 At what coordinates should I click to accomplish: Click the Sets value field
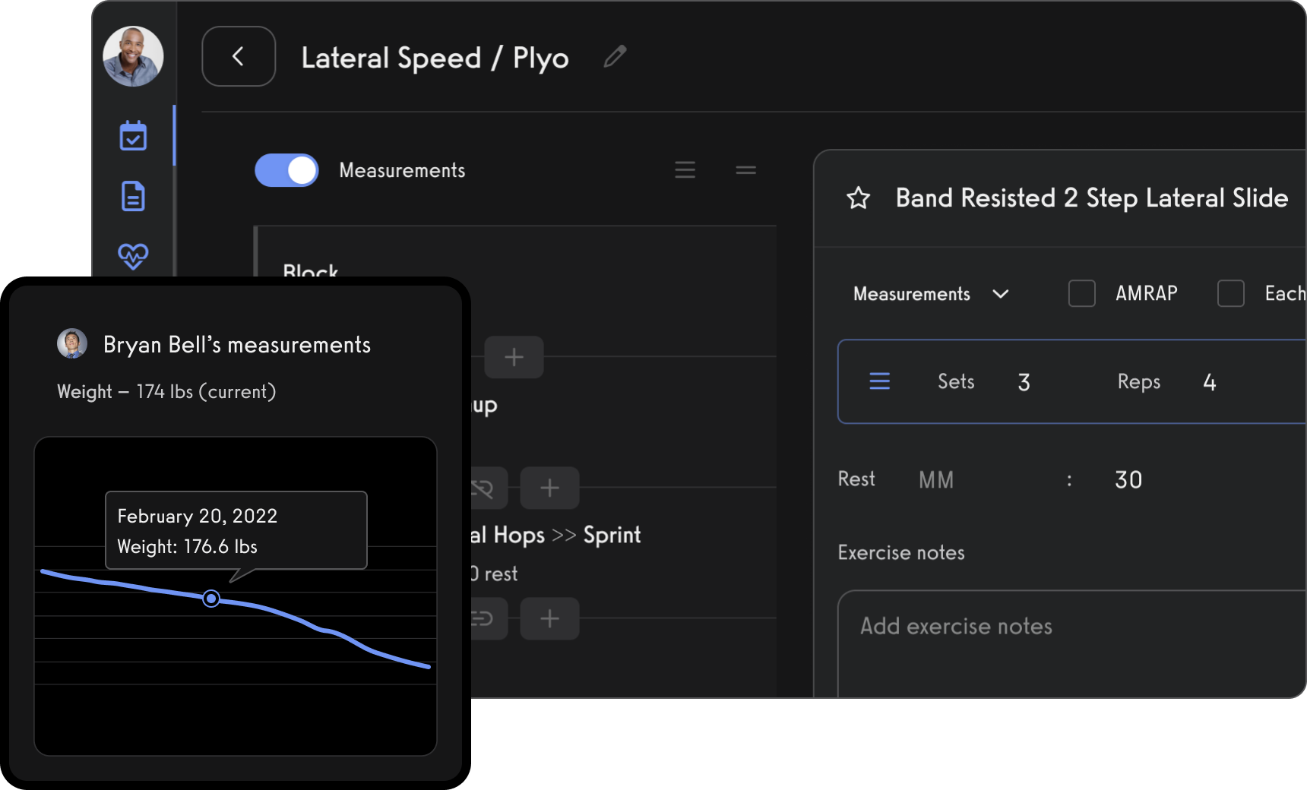click(1024, 382)
